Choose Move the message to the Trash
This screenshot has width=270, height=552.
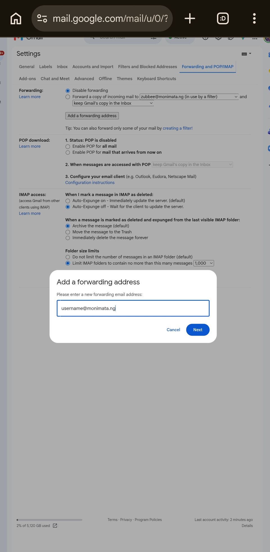click(x=68, y=232)
